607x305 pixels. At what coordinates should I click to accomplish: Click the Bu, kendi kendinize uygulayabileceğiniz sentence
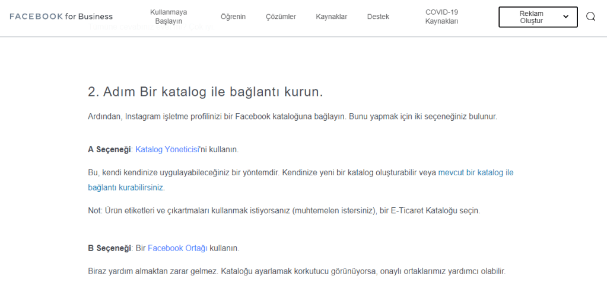[183, 173]
